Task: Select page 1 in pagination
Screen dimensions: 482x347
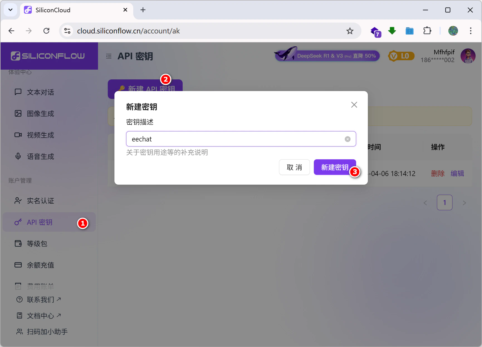Action: click(x=445, y=202)
